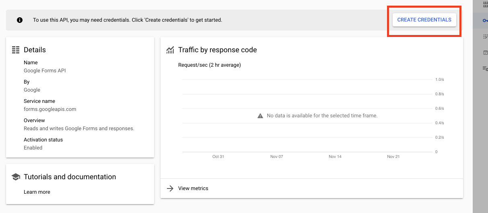Open the dotted-checkmark consent screen sidebar icon
The width and height of the screenshot is (488, 213).
(485, 37)
